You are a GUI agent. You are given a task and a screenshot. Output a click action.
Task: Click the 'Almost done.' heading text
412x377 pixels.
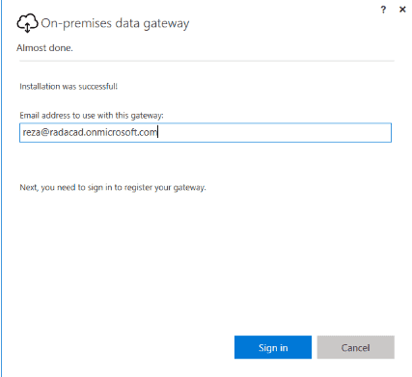coord(44,48)
